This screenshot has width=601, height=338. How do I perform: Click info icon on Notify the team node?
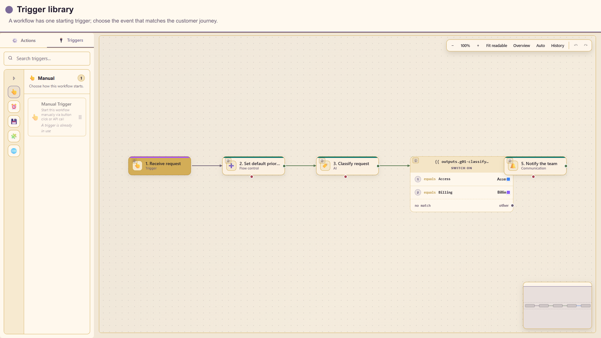pos(510,161)
